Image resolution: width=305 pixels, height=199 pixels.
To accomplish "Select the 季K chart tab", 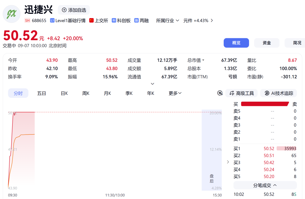I will pyautogui.click(x=129, y=93).
